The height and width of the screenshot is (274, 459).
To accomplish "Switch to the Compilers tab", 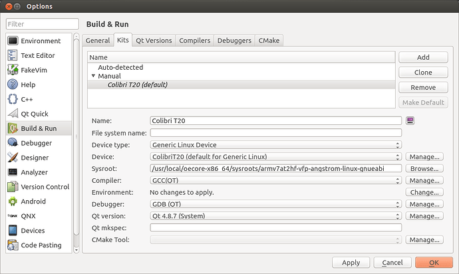I will 195,41.
